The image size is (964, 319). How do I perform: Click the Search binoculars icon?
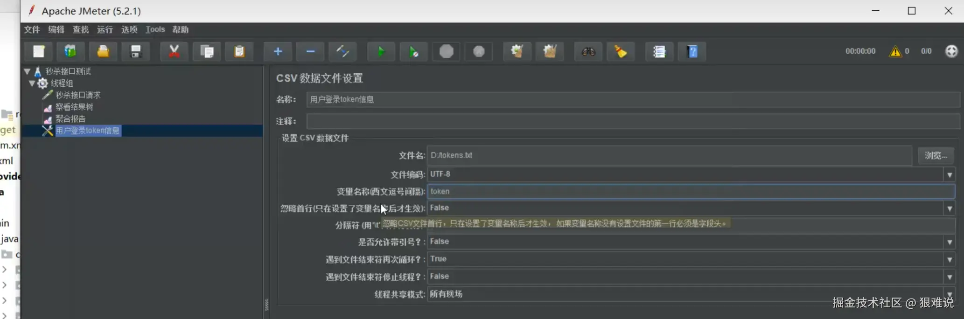click(588, 51)
